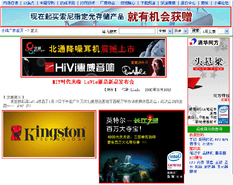Viewport: 233px width, 185px height.
Task: Open 报价中心 from the top nav
Action: point(188,3)
